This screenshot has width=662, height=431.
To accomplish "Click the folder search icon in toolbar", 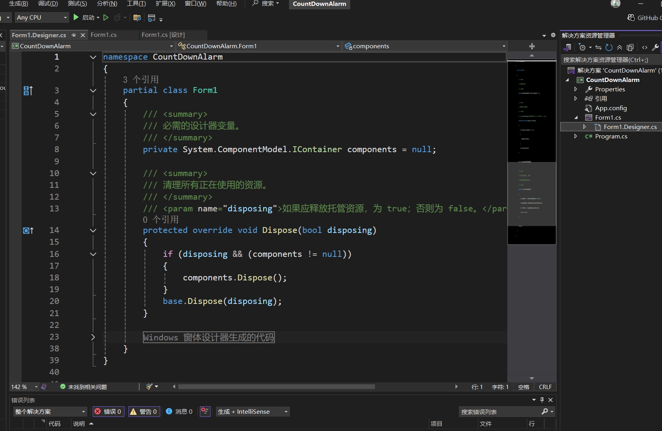I will (x=137, y=18).
